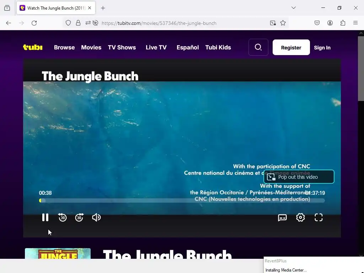Open browser extensions panel
The image size is (364, 273).
(x=343, y=23)
